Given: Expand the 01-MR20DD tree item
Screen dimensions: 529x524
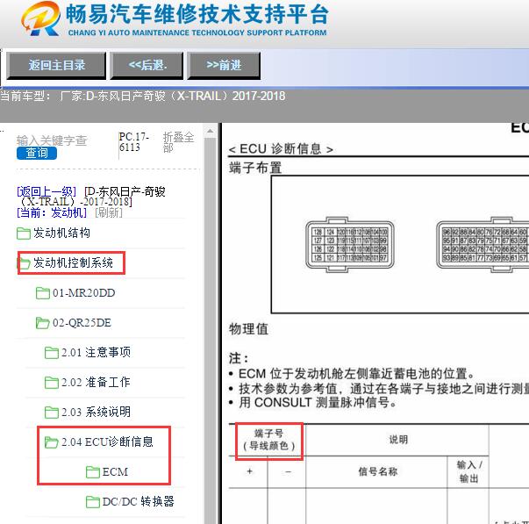Looking at the screenshot, I should (83, 293).
